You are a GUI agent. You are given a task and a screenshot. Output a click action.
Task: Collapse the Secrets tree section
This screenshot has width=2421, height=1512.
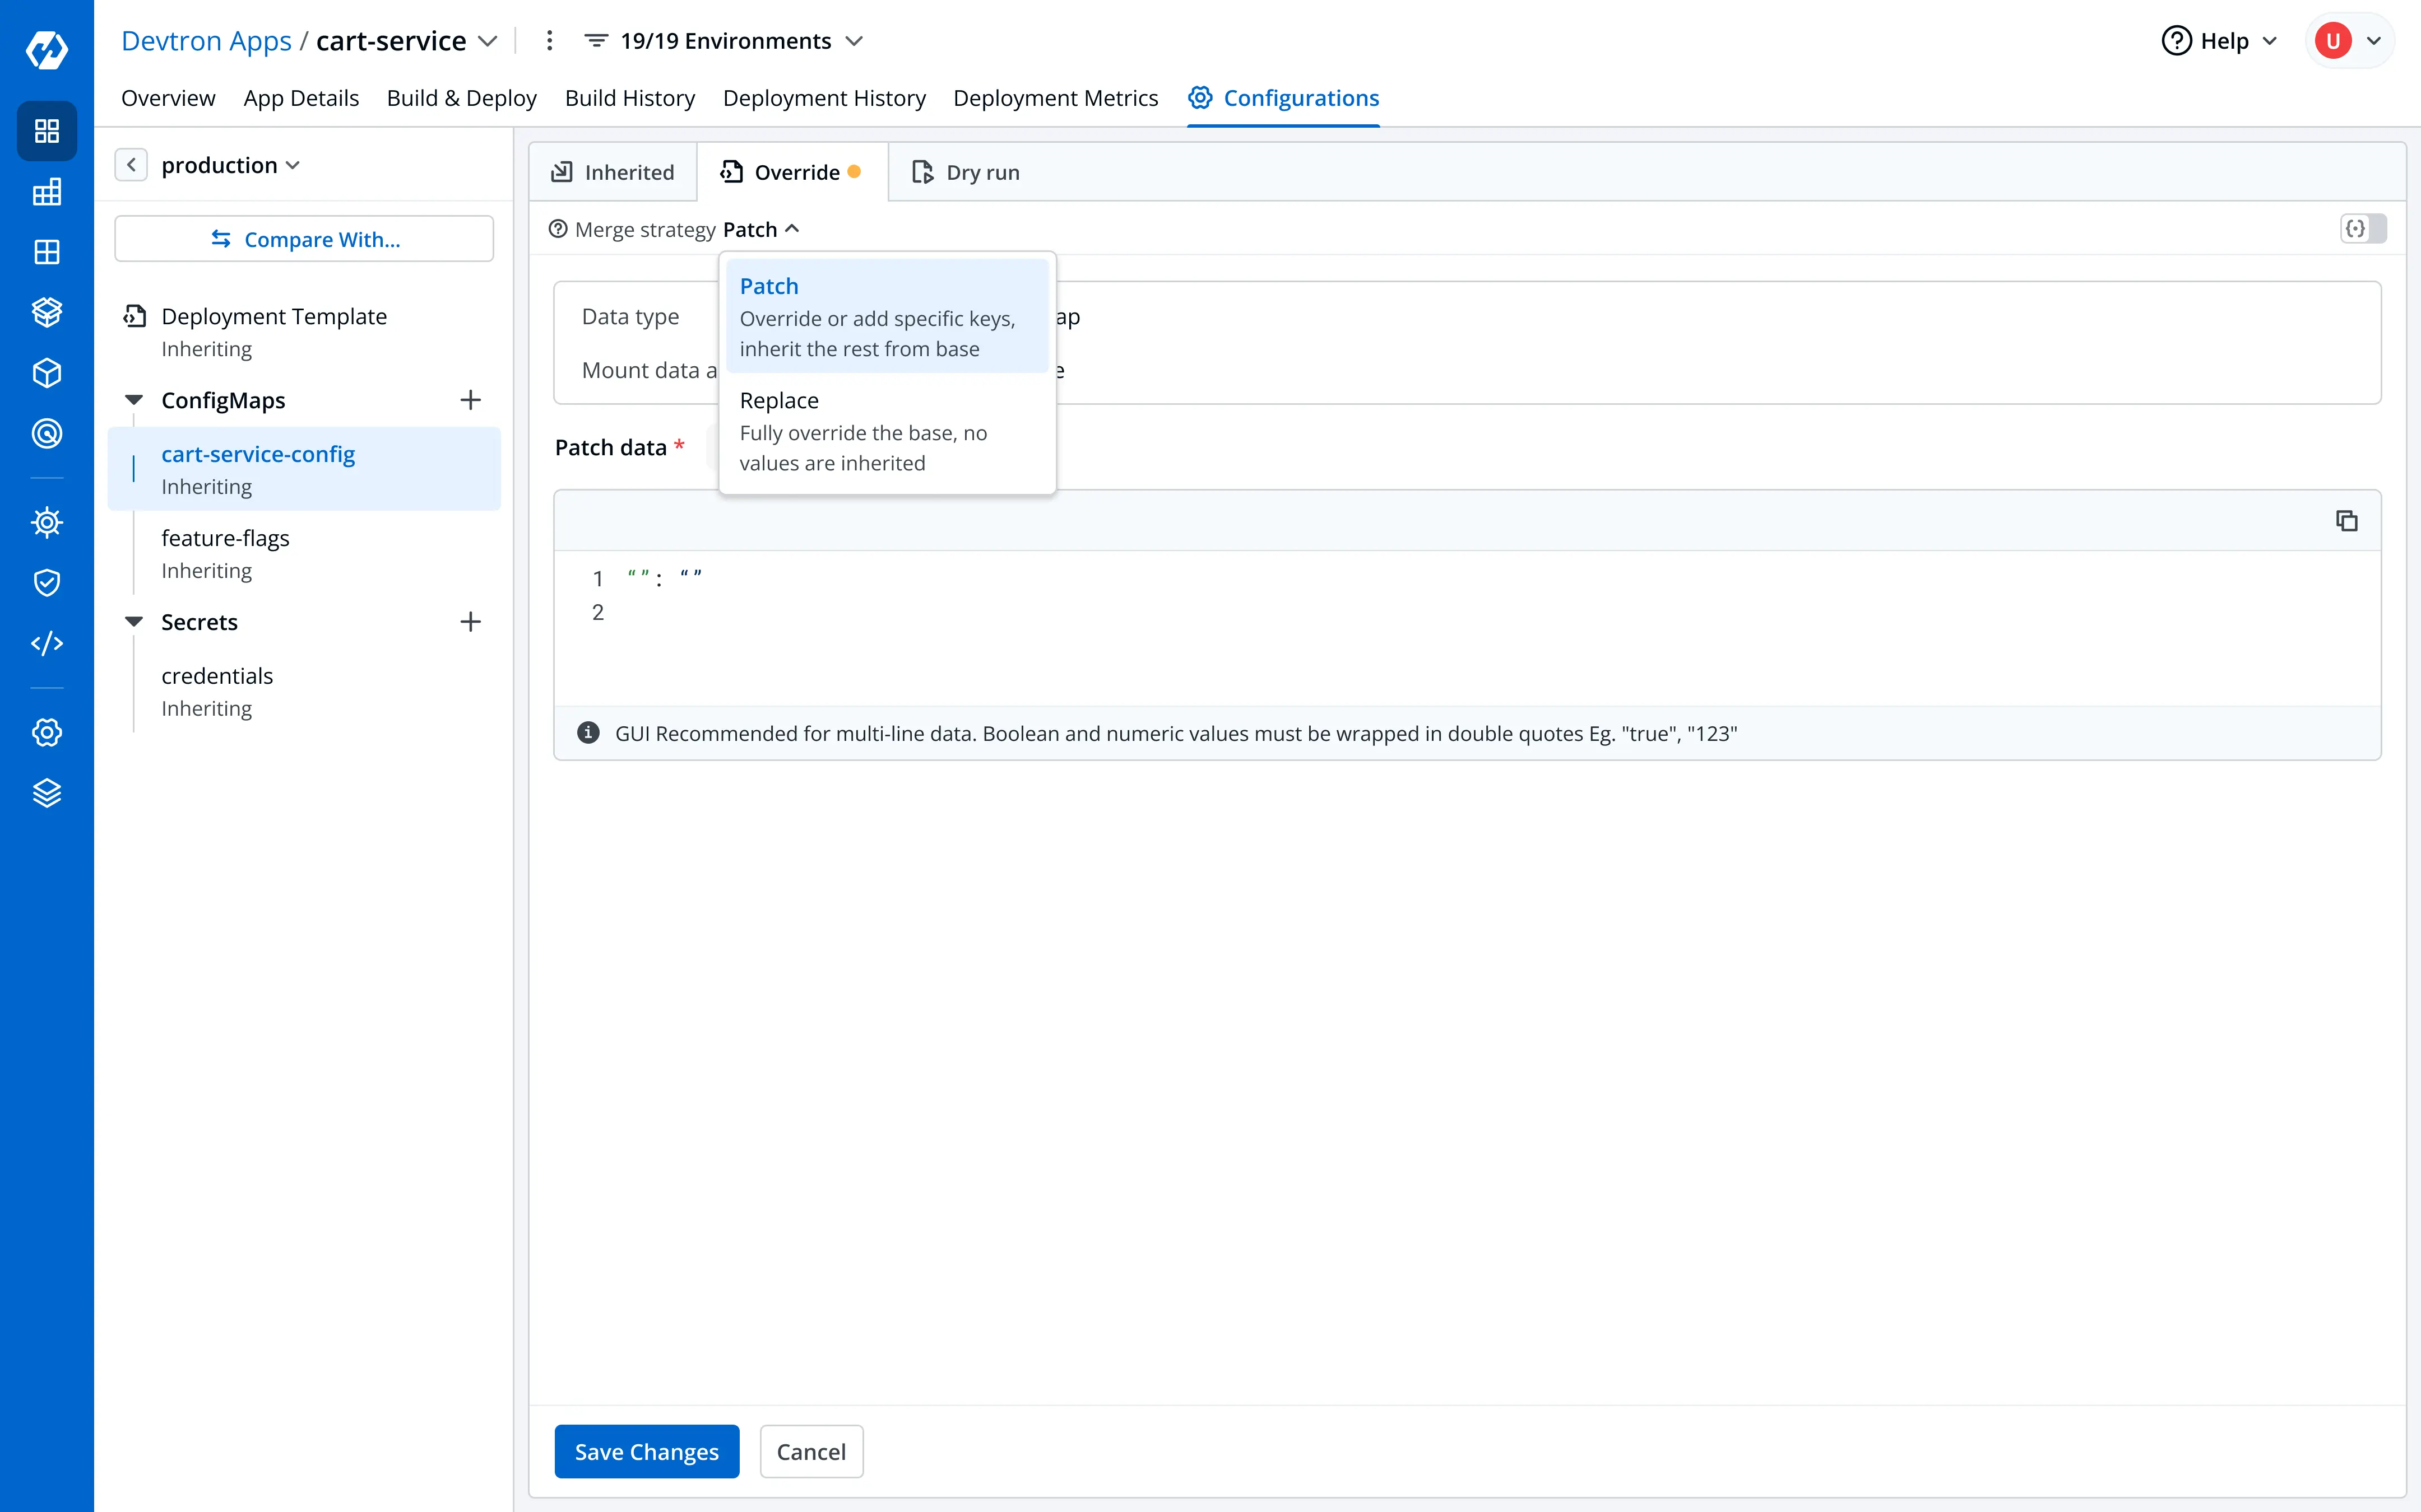134,622
